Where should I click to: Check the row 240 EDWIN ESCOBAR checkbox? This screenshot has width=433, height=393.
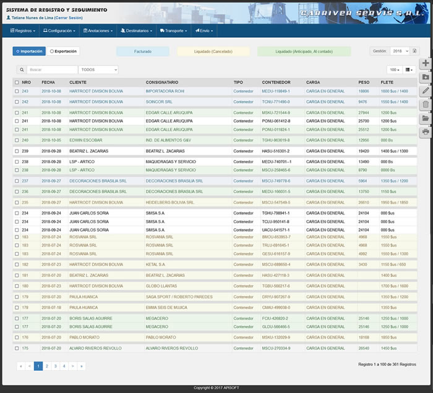click(17, 140)
